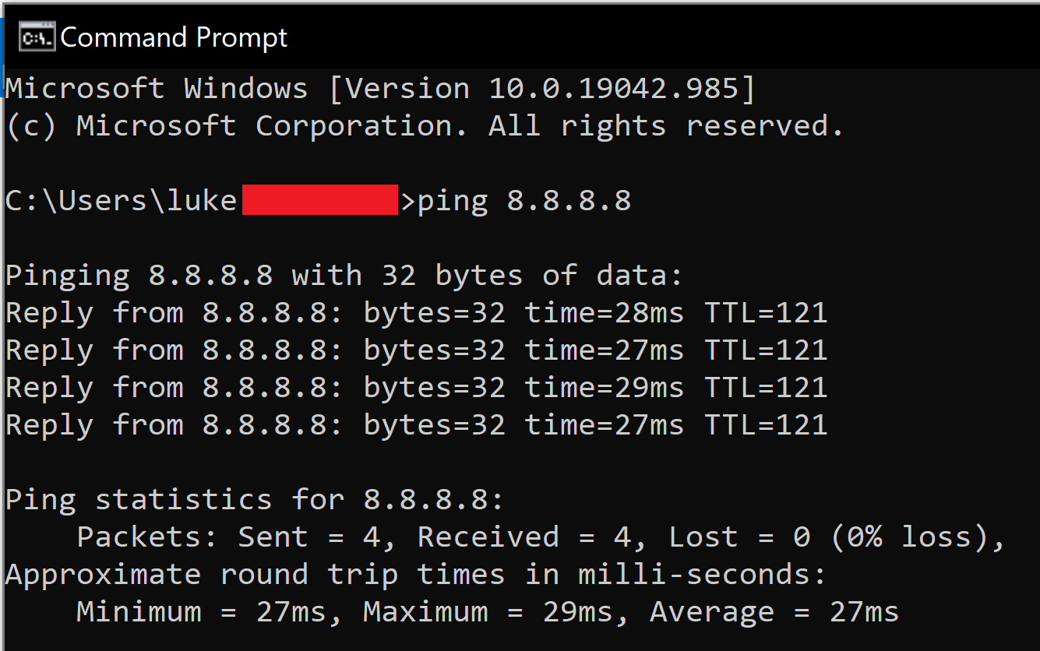The width and height of the screenshot is (1040, 651).
Task: Click the reply line showing time=29ms
Action: [x=416, y=388]
